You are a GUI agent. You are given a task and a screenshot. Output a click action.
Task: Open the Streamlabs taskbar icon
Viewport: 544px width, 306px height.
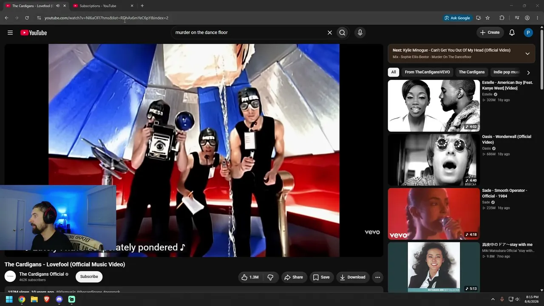(72, 299)
